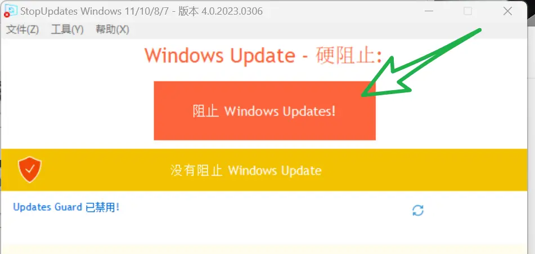
Task: Click the 阻止 Windows Updates! button
Action: click(265, 110)
